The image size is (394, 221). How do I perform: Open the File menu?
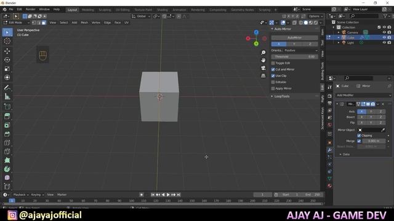(11, 9)
